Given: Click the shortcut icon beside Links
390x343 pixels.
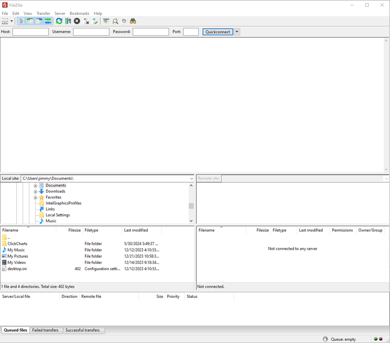Looking at the screenshot, I should click(x=42, y=209).
